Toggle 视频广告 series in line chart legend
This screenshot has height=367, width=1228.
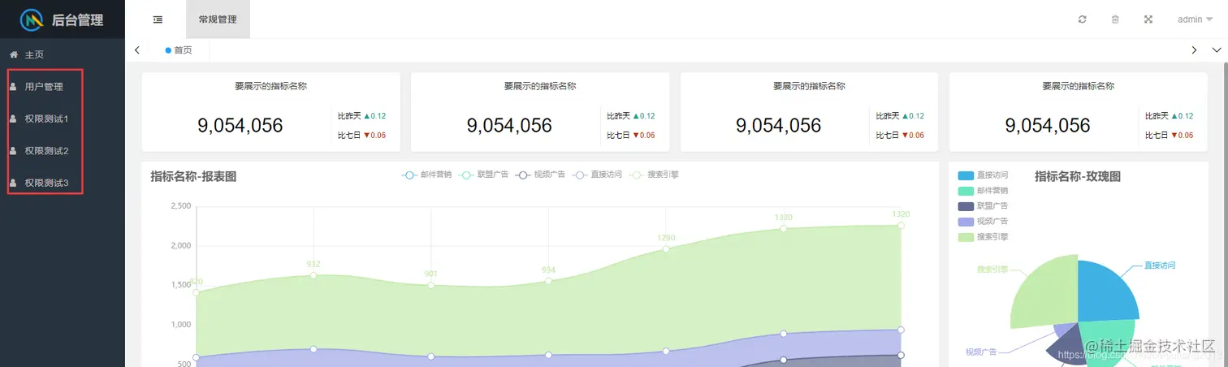pyautogui.click(x=540, y=175)
